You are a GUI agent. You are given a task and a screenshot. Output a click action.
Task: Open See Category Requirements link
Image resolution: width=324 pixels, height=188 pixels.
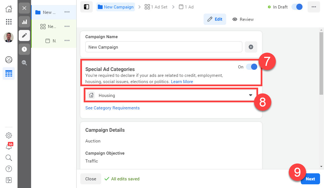[113, 108]
